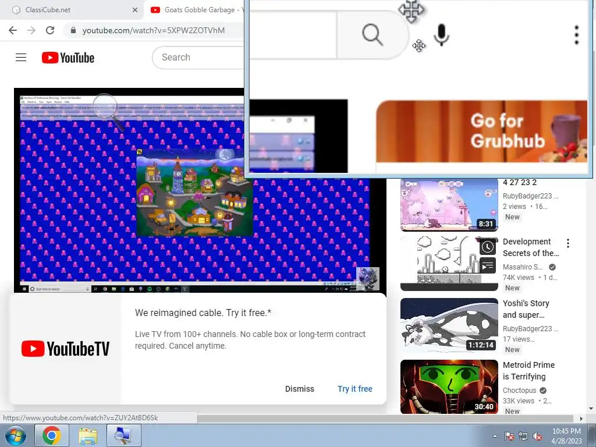Click magnified three-dot menu in Magnifier

576,35
